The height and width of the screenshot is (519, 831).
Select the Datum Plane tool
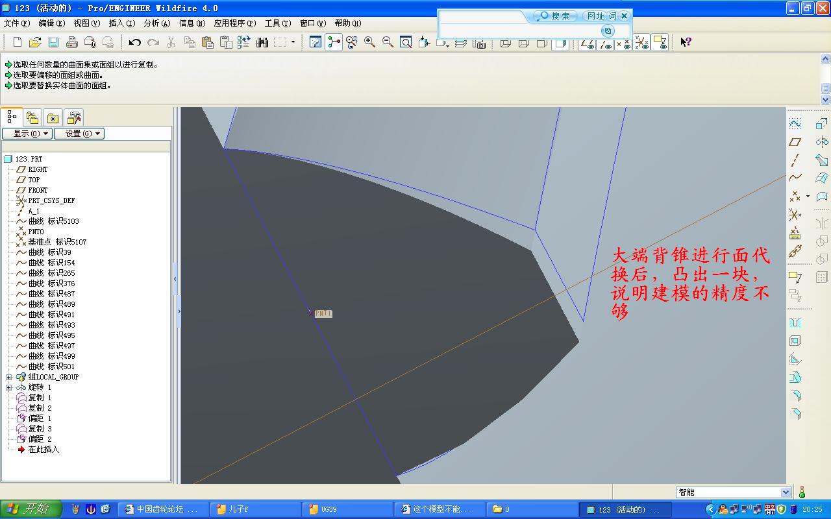point(795,141)
